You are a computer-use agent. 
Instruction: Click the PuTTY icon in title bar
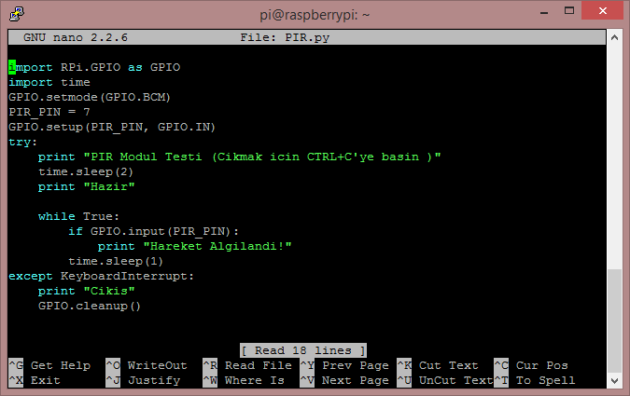(x=17, y=14)
